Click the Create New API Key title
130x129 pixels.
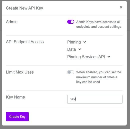coord(24,8)
